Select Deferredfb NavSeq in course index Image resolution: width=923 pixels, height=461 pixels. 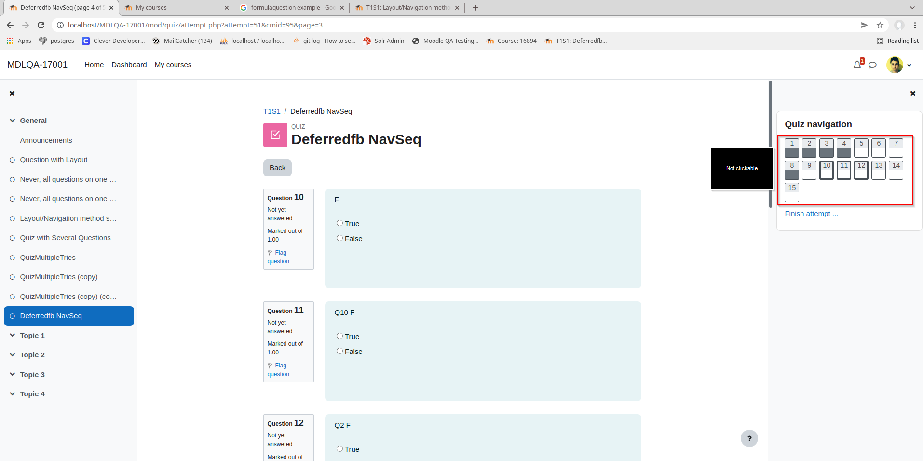point(69,316)
